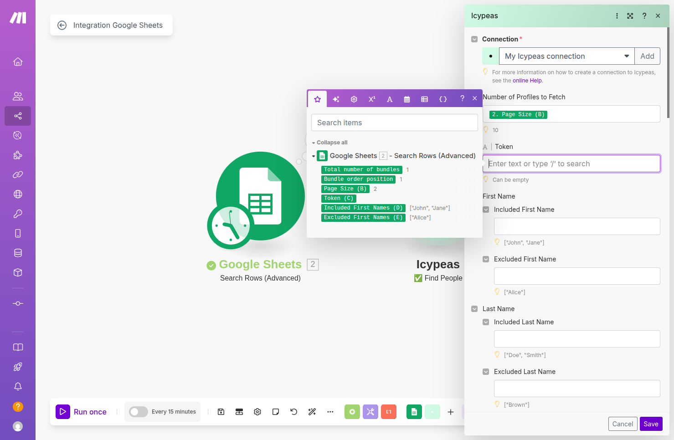Toggle the Last Name section checkbox
This screenshot has height=440, width=674.
474,309
